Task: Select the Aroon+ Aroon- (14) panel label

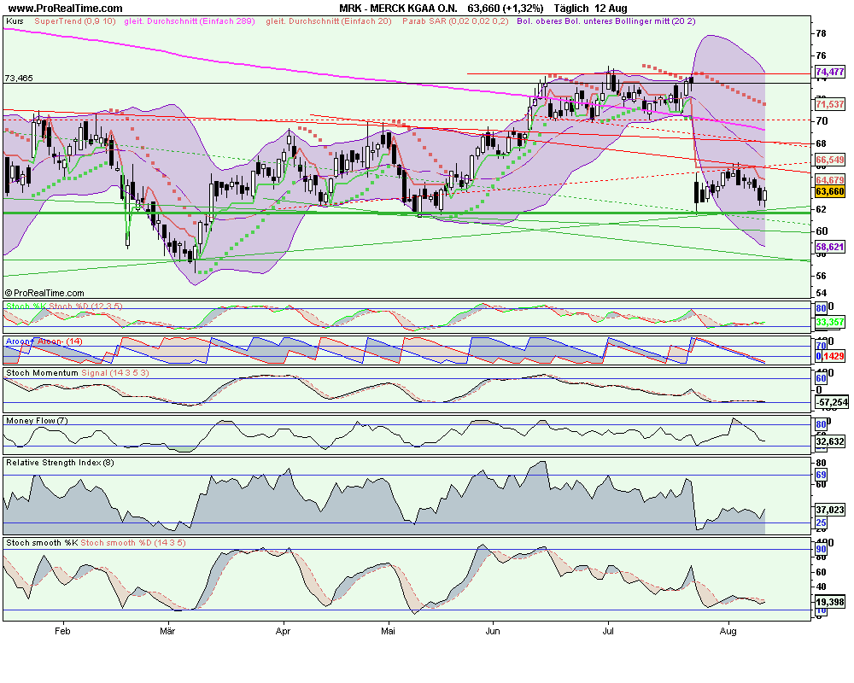Action: (44, 341)
